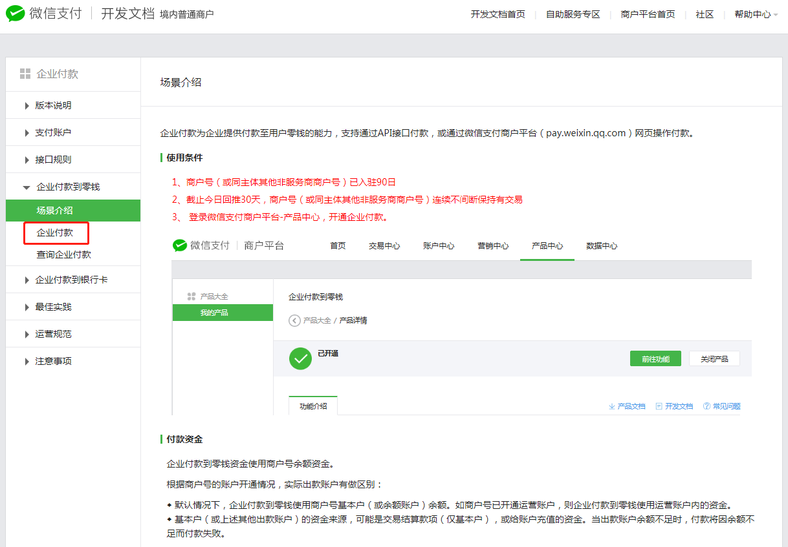Click the green 前往功能 button
The image size is (788, 547).
tap(655, 358)
